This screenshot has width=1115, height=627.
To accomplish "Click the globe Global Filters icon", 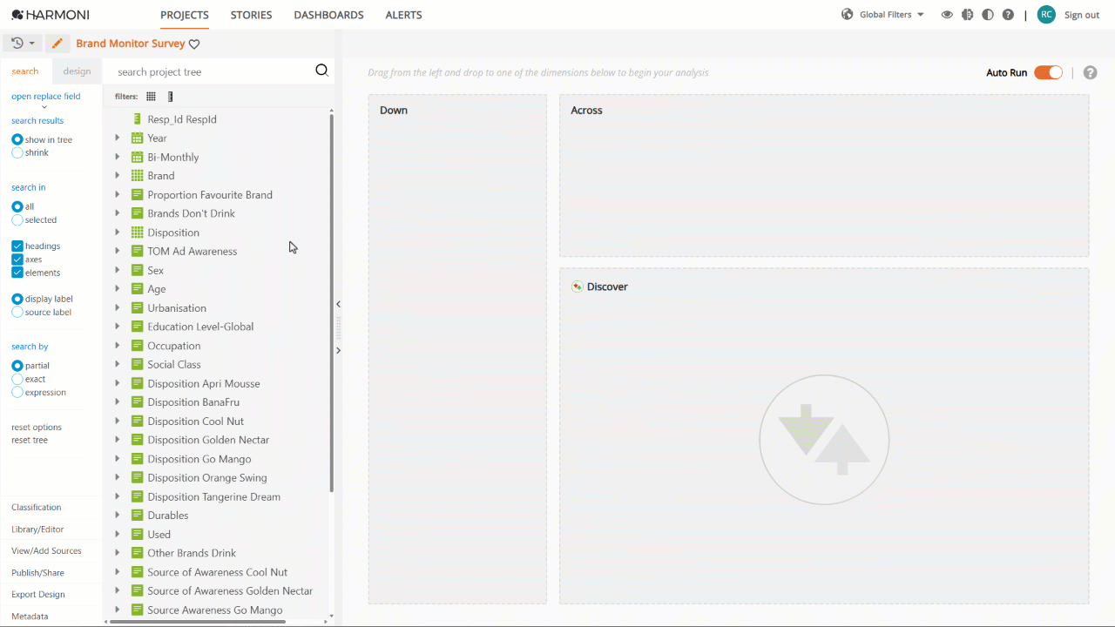I will point(847,15).
